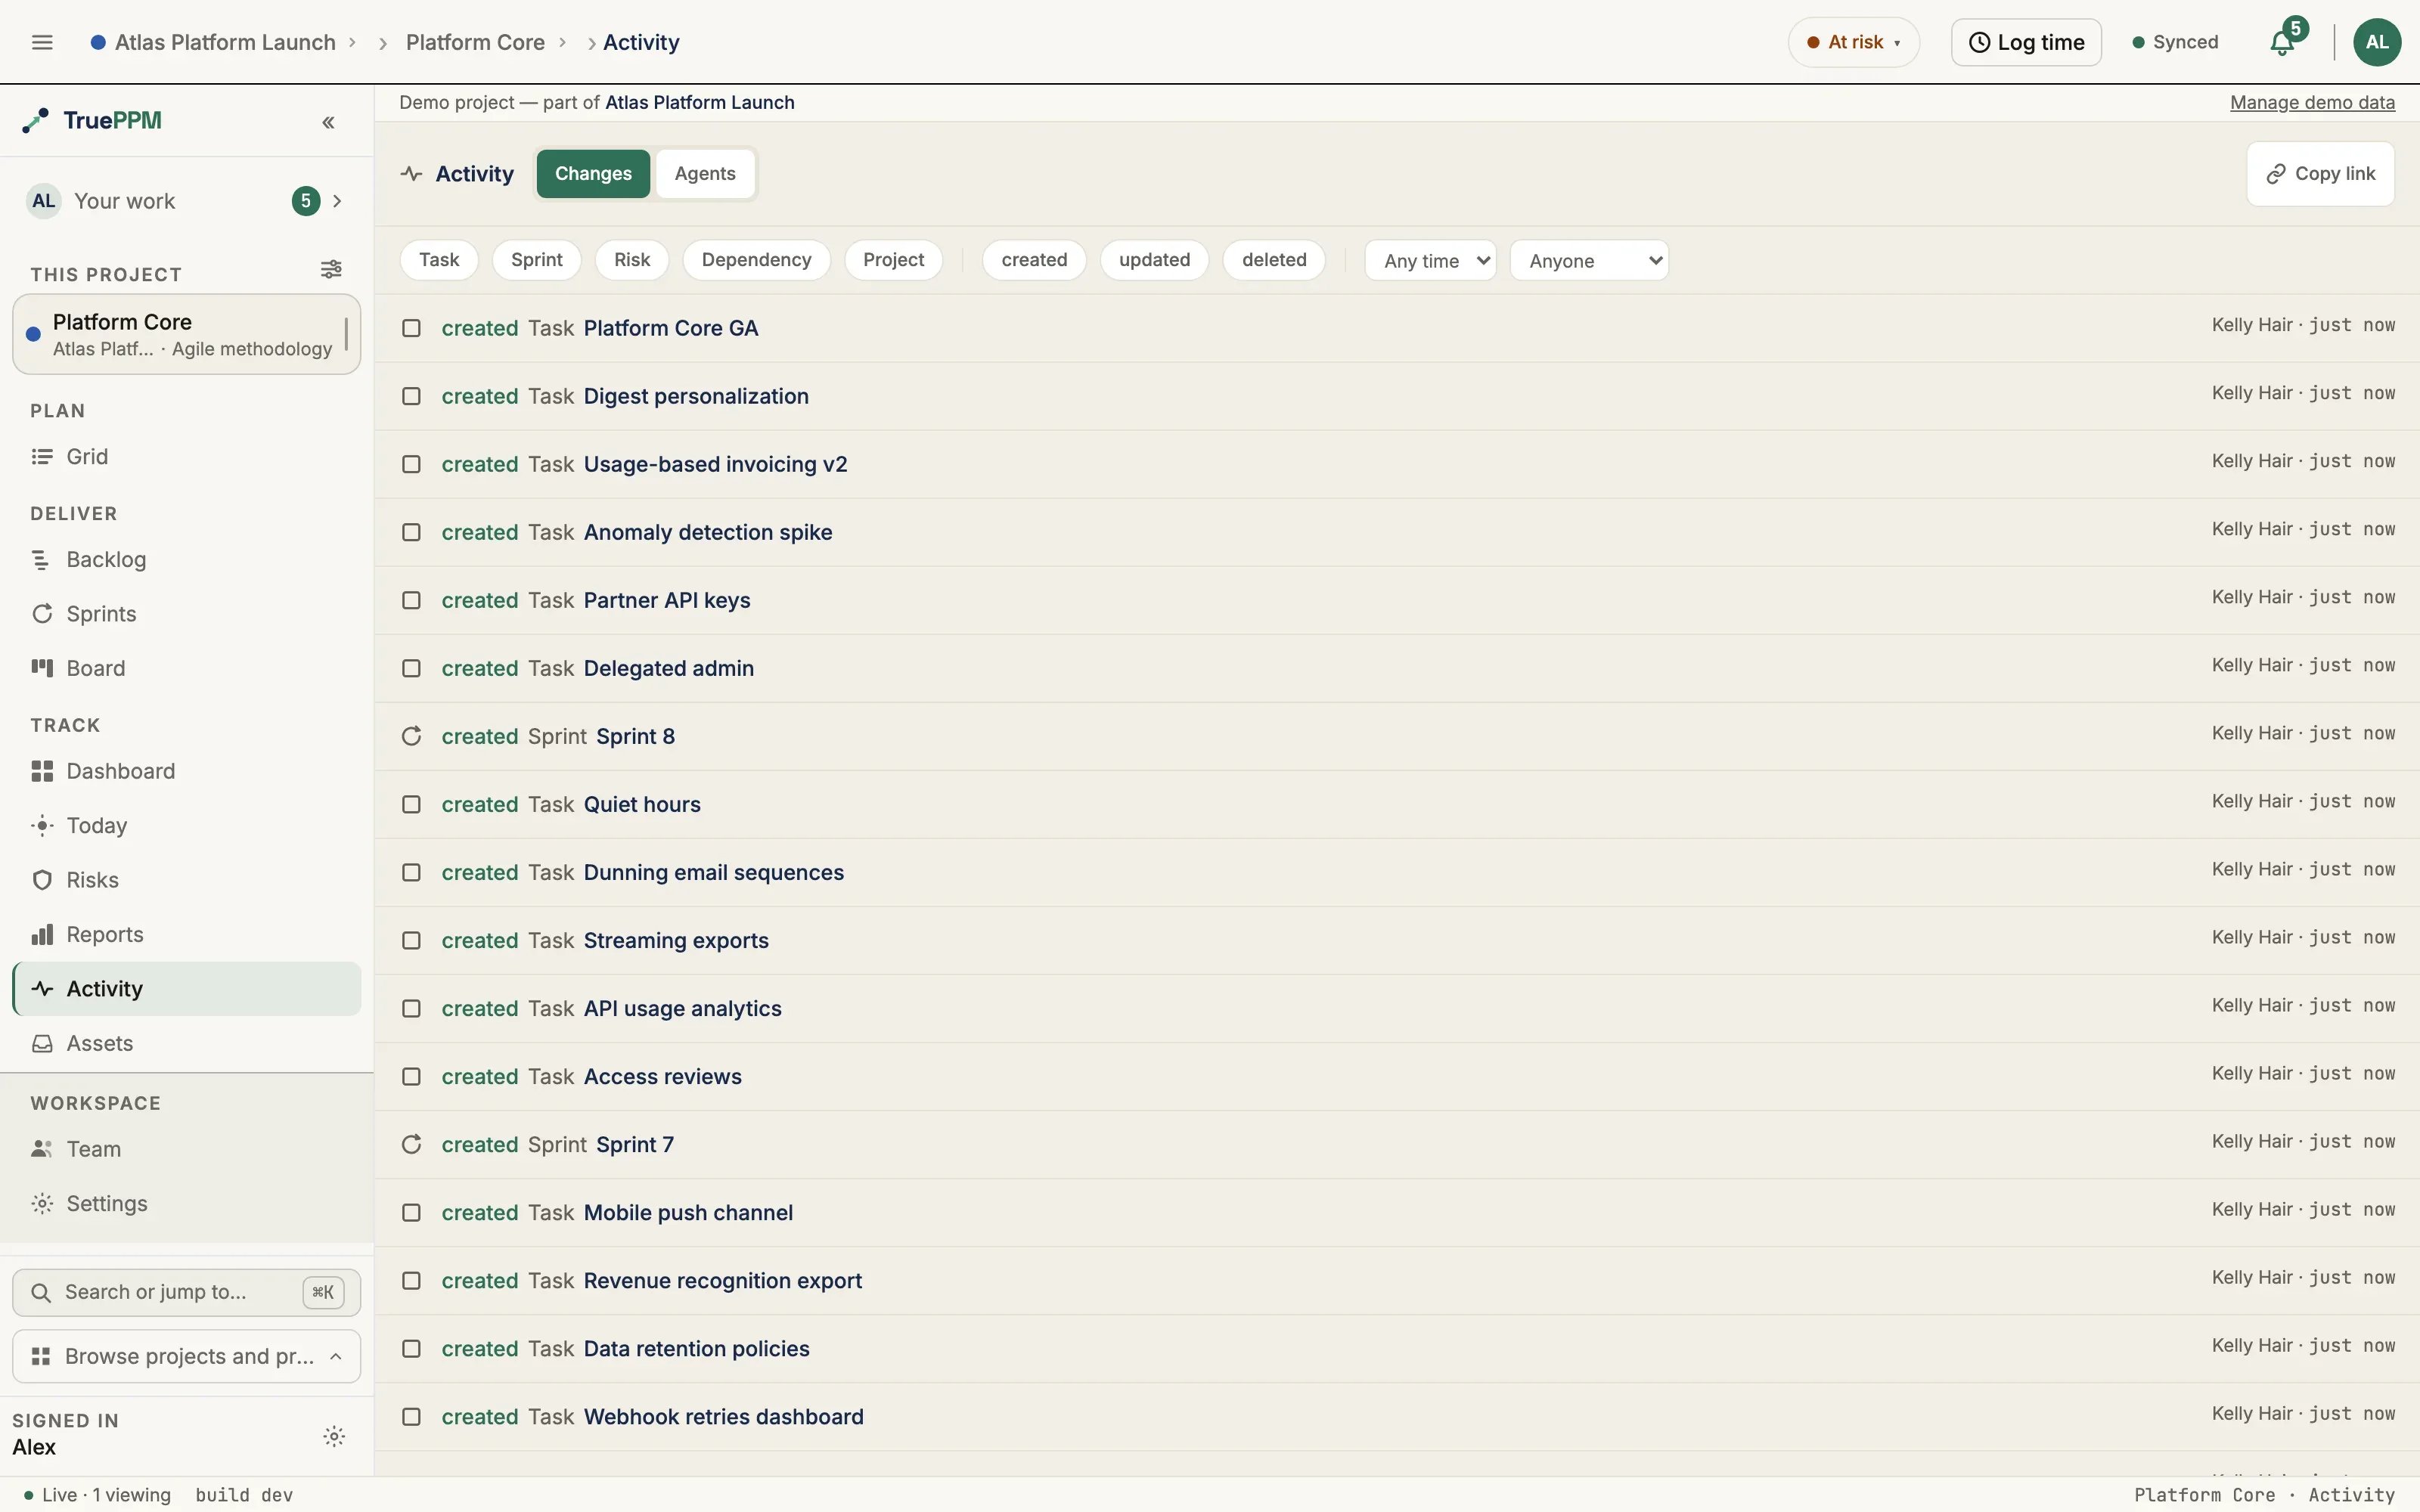The height and width of the screenshot is (1512, 2420).
Task: Toggle theme icon next to Signed in Alex
Action: point(334,1437)
